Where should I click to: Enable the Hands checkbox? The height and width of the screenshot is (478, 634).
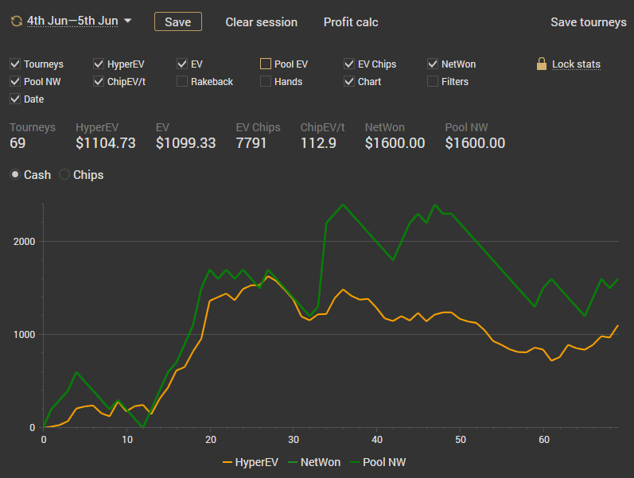(x=266, y=81)
